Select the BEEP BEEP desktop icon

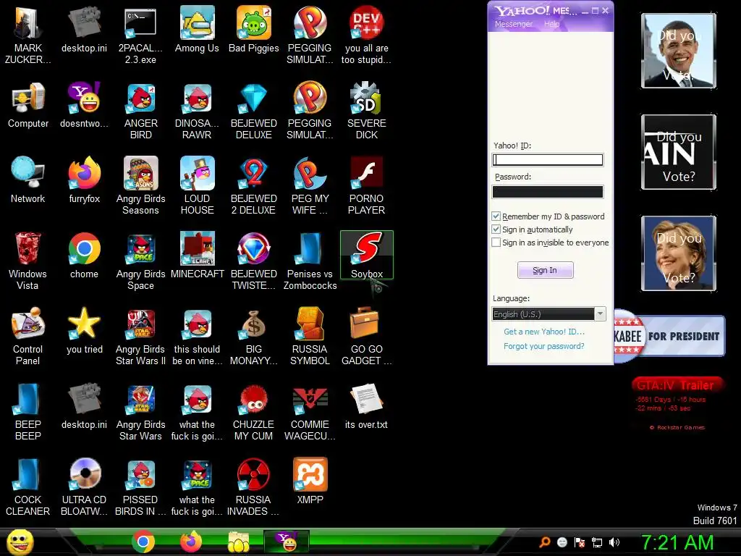pos(28,411)
